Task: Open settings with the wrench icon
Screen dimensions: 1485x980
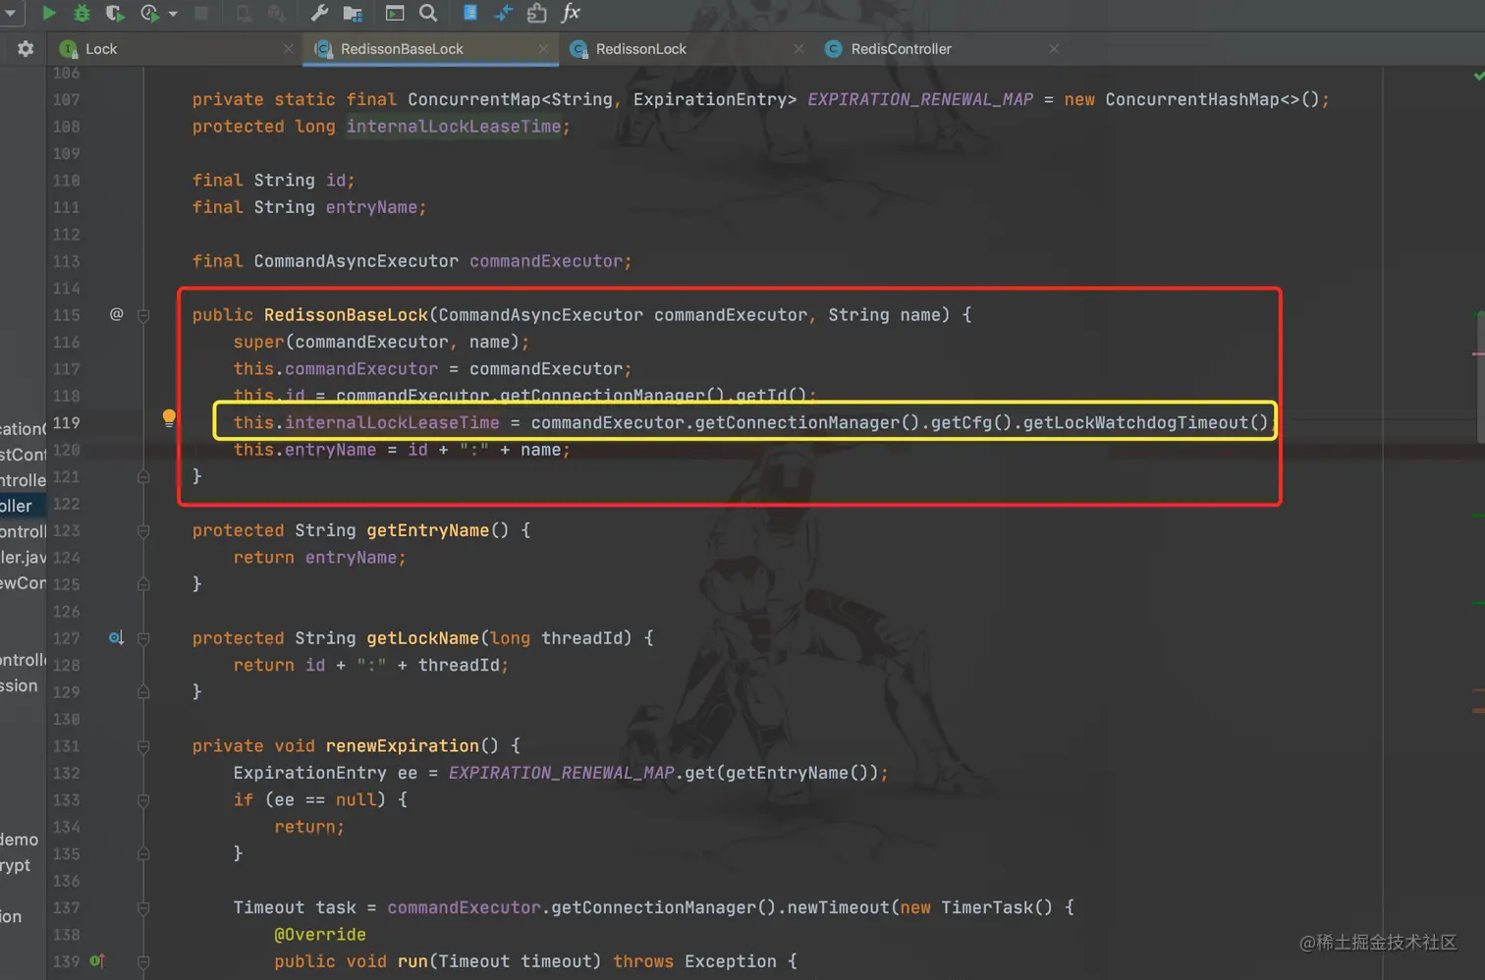Action: pos(319,13)
